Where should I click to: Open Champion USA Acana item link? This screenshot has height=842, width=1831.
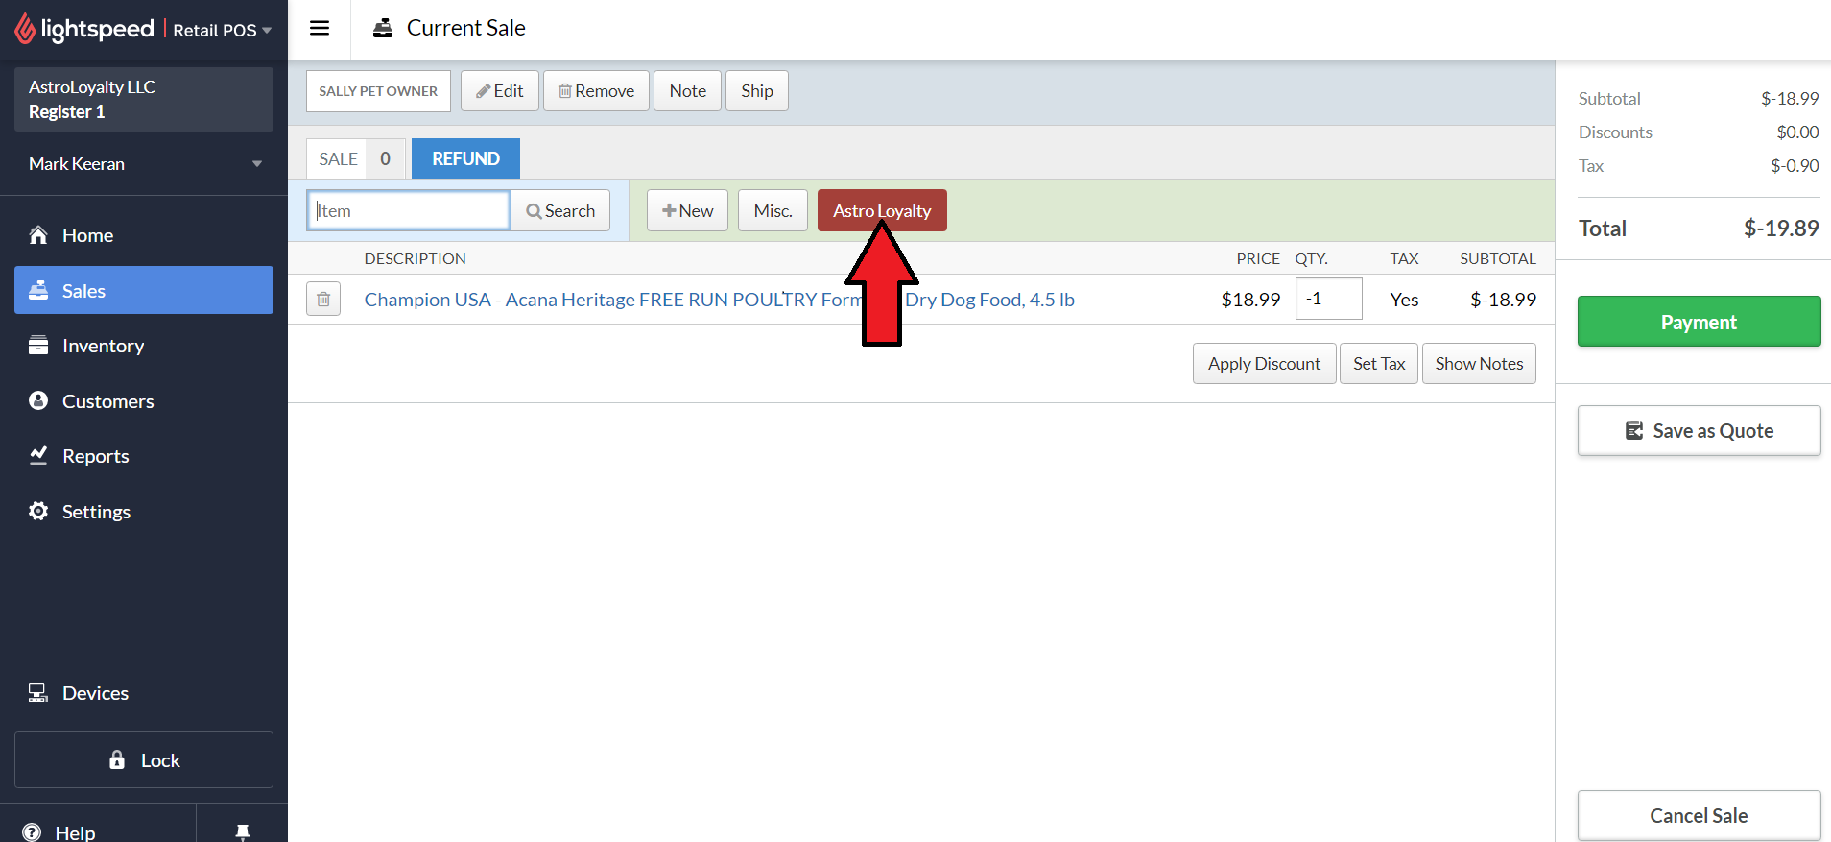[719, 300]
